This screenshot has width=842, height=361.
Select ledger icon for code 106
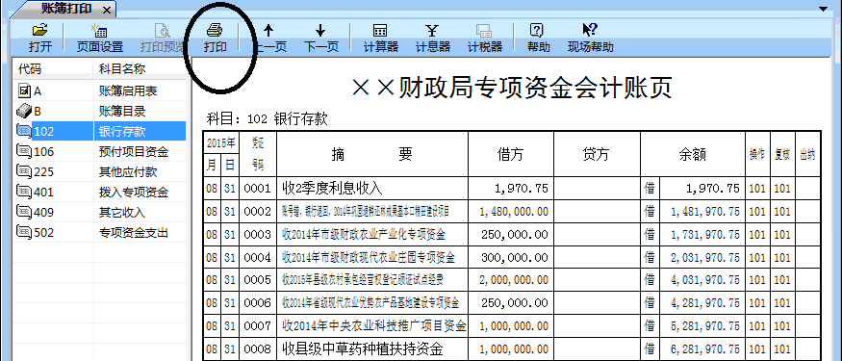coord(24,151)
